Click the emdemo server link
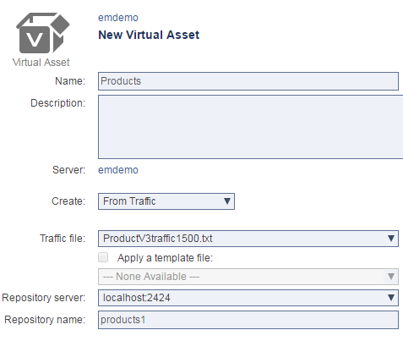 click(x=118, y=170)
